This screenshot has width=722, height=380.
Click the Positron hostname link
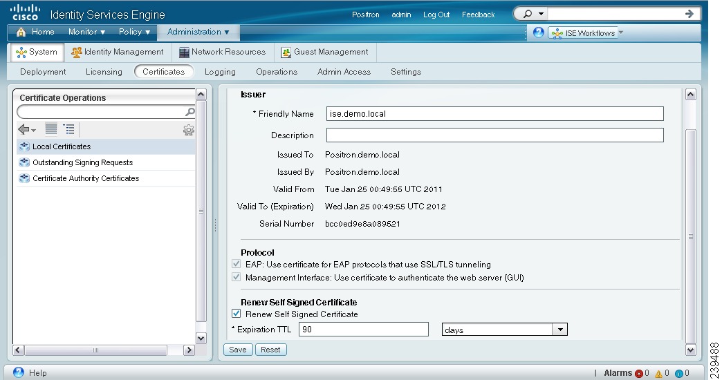pos(366,15)
